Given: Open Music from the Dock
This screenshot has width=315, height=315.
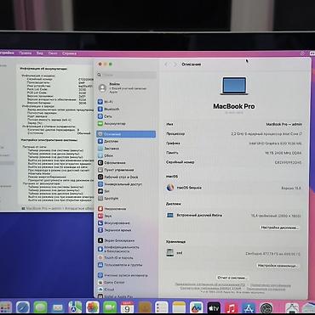Looking at the screenshot, I should tap(232, 307).
